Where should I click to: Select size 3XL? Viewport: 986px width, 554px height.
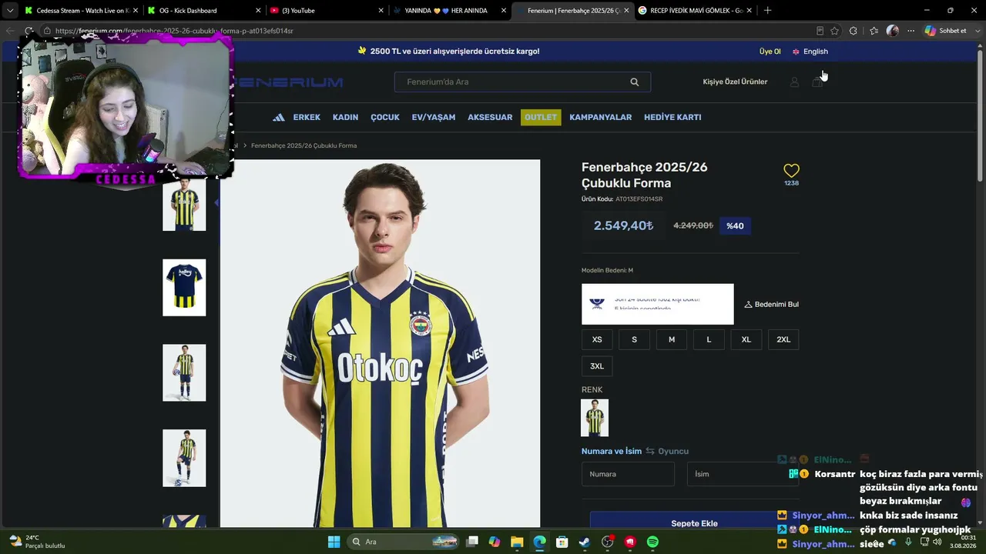(597, 366)
